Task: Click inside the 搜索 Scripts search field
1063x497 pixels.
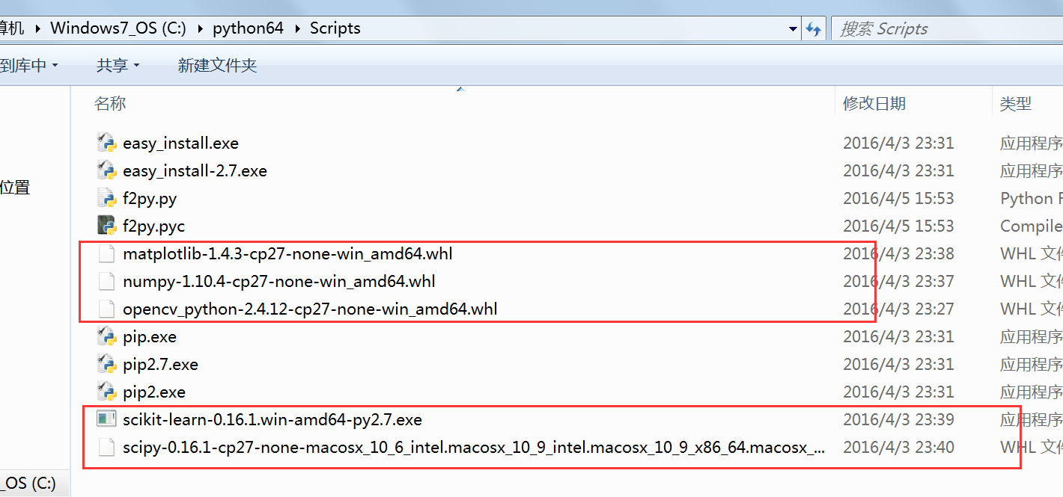Action: pyautogui.click(x=936, y=28)
